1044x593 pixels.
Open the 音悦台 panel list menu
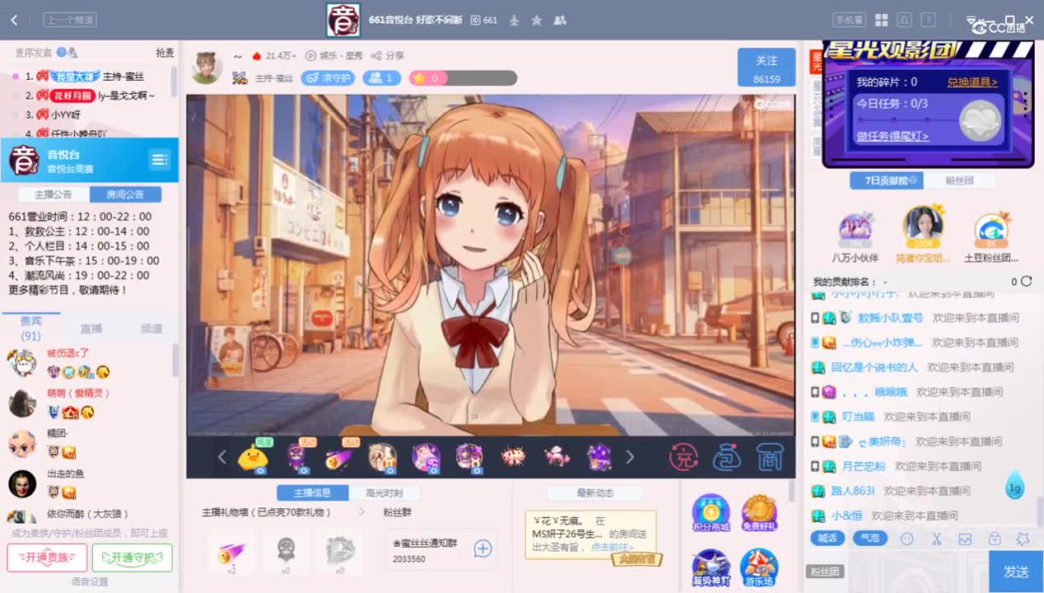coord(159,159)
